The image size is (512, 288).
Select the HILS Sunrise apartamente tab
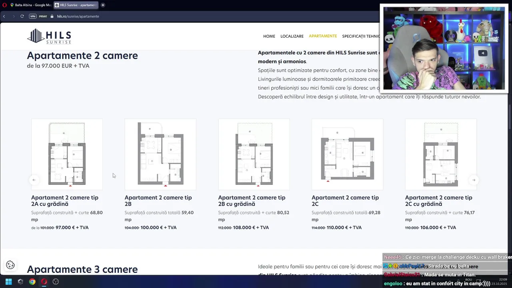pos(76,5)
